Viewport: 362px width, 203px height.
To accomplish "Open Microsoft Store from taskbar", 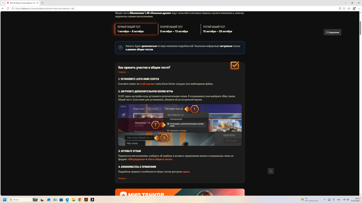I will [61, 200].
